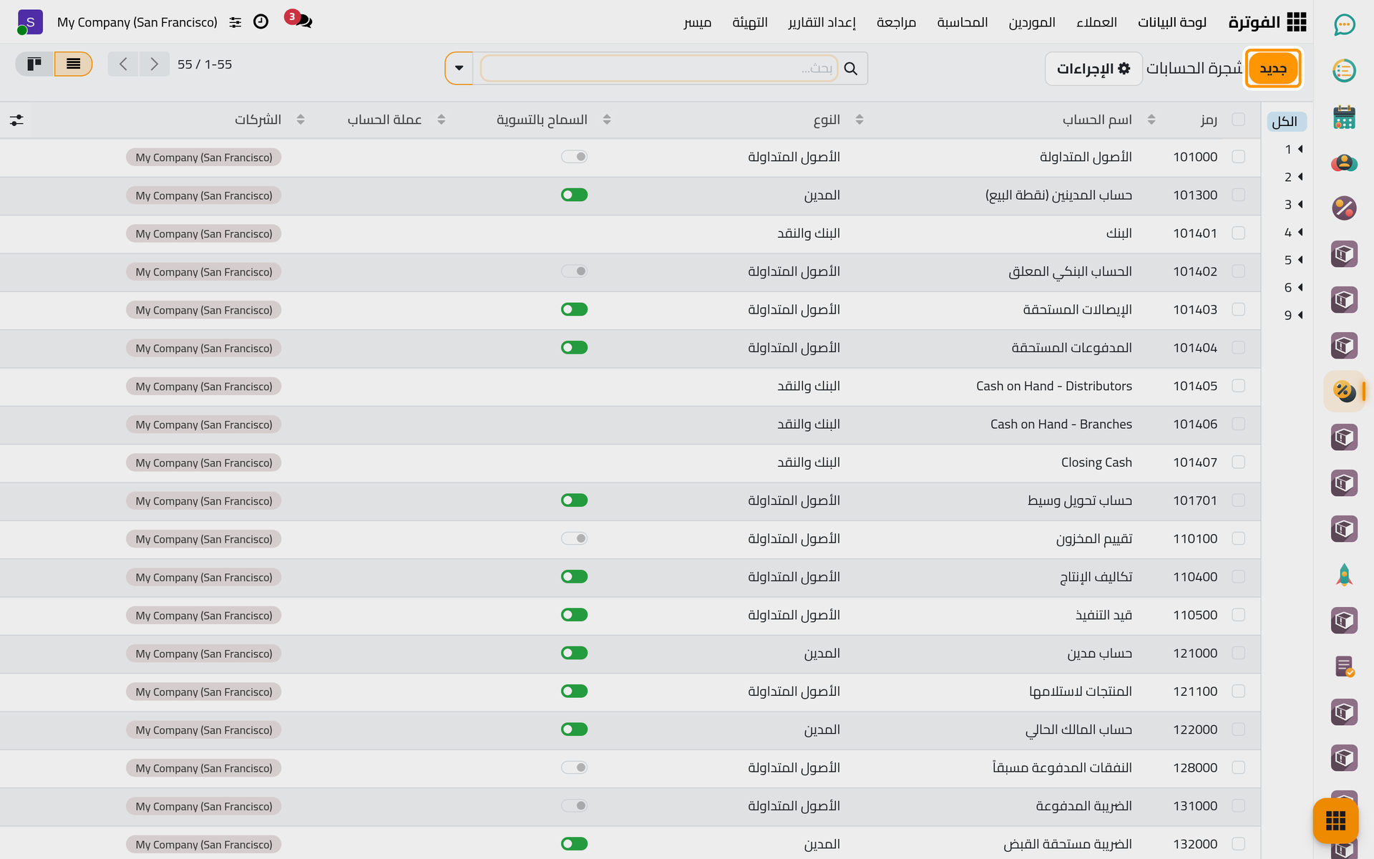The height and width of the screenshot is (859, 1374).
Task: Open the user avatar S menu
Action: coord(29,22)
